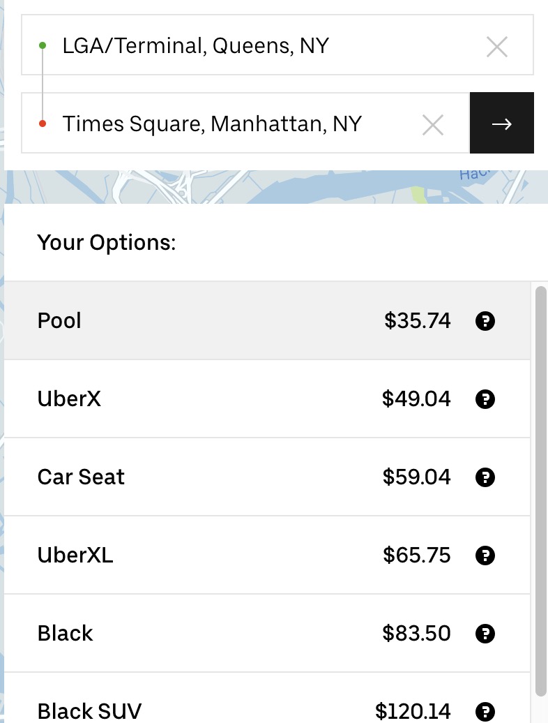The height and width of the screenshot is (723, 548).
Task: Click Black SUV question mark icon
Action: point(485,711)
